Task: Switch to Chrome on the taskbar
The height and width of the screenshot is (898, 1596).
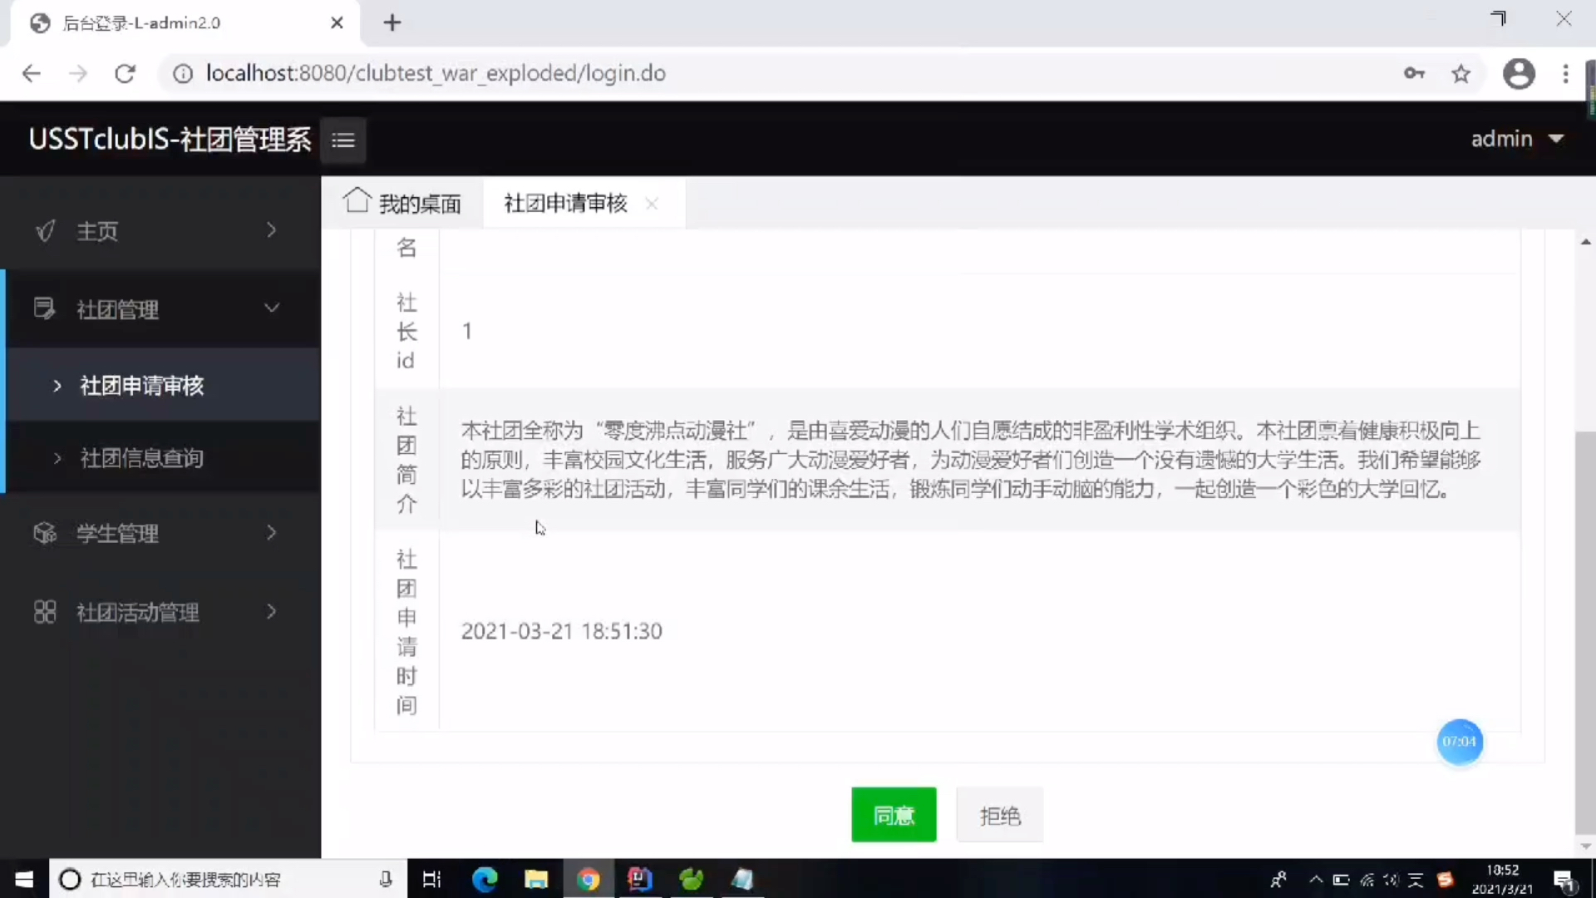Action: point(588,879)
